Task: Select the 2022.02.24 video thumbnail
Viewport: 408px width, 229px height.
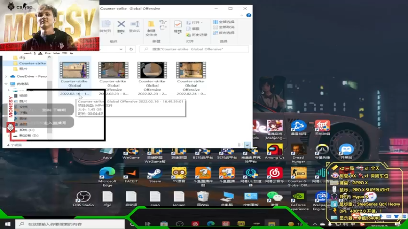Action: coord(191,70)
